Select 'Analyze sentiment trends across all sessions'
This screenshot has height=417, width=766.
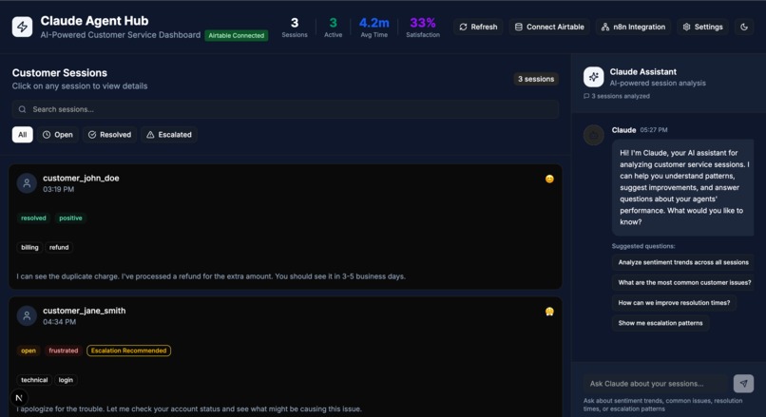(x=683, y=262)
